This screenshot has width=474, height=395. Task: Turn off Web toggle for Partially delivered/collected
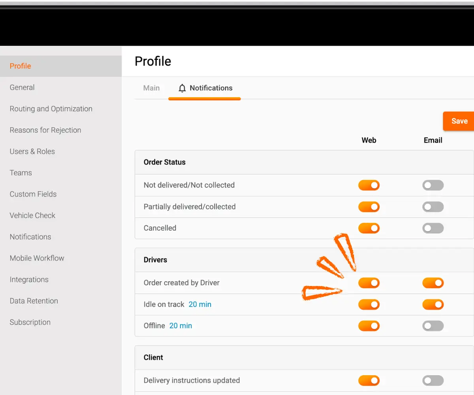click(369, 207)
